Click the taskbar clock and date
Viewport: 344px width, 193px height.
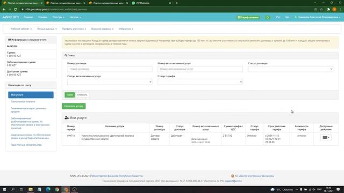(328, 189)
